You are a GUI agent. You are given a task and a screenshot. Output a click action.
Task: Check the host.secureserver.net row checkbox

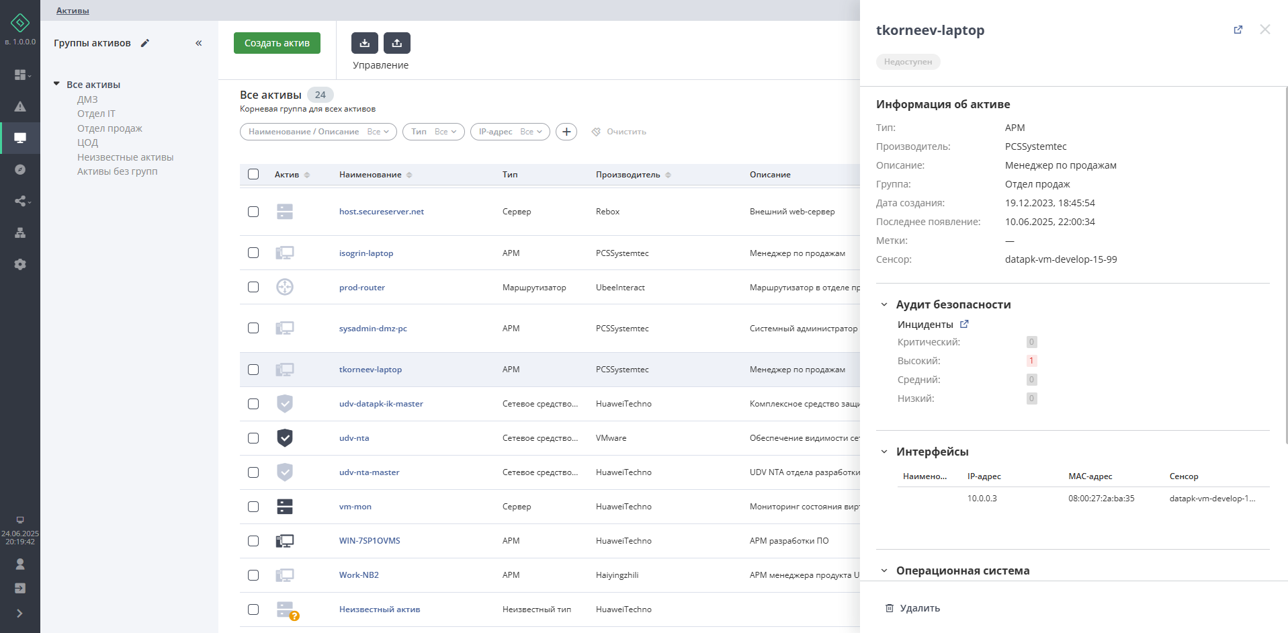[253, 212]
